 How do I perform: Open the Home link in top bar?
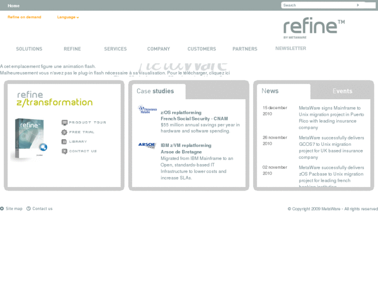pos(14,6)
